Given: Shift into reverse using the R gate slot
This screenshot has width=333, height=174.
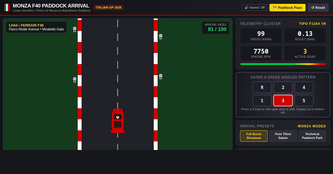Looking at the screenshot, I should coord(262,87).
